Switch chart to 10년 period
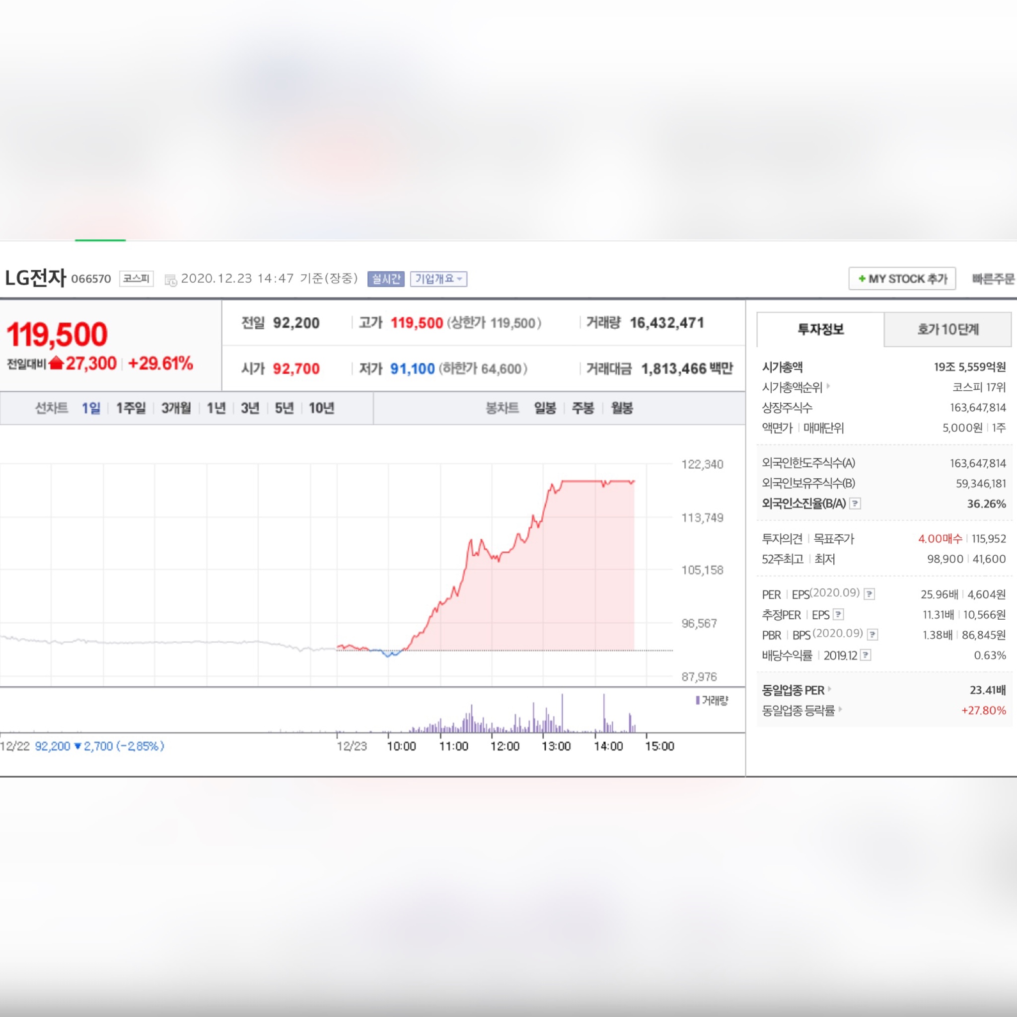Image resolution: width=1017 pixels, height=1017 pixels. click(322, 408)
